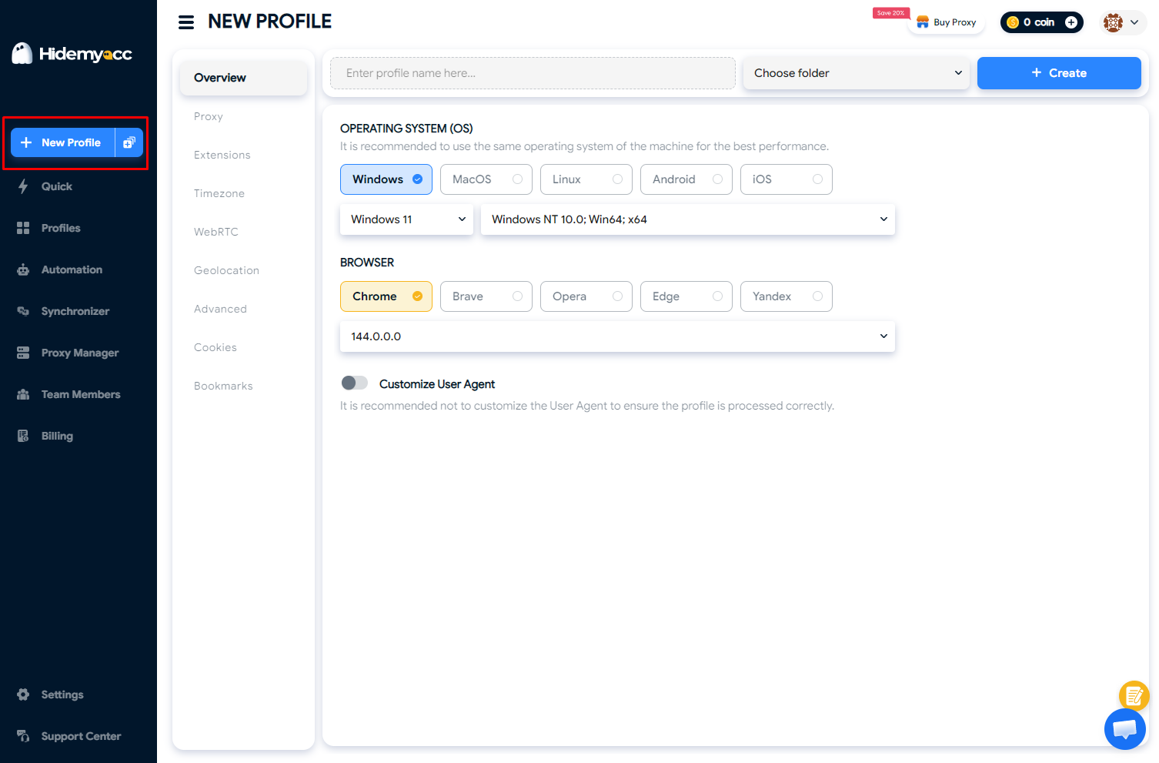Add coins with the plus icon
1159x763 pixels.
click(1070, 22)
